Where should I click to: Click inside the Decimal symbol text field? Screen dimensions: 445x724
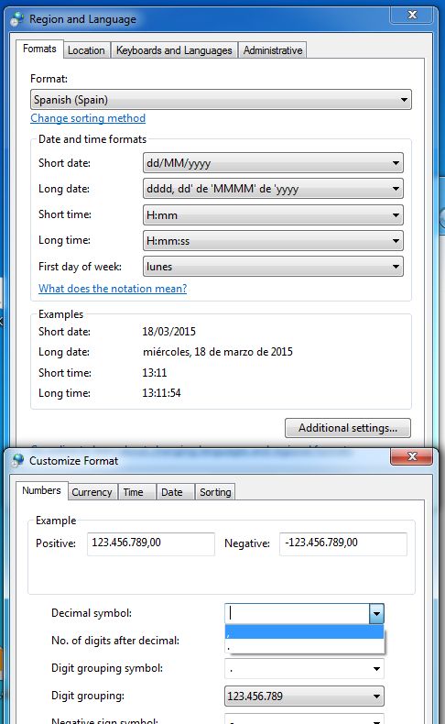pyautogui.click(x=297, y=614)
